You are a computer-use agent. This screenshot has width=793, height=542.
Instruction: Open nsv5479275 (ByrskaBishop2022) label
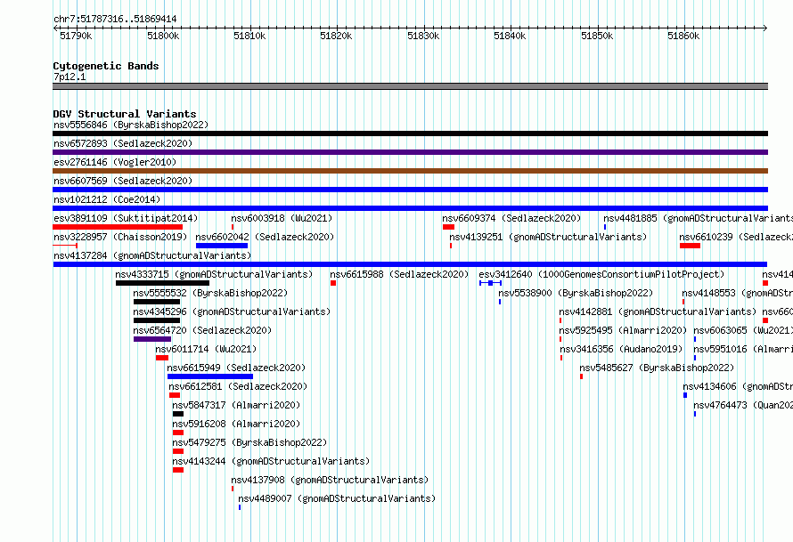(249, 442)
